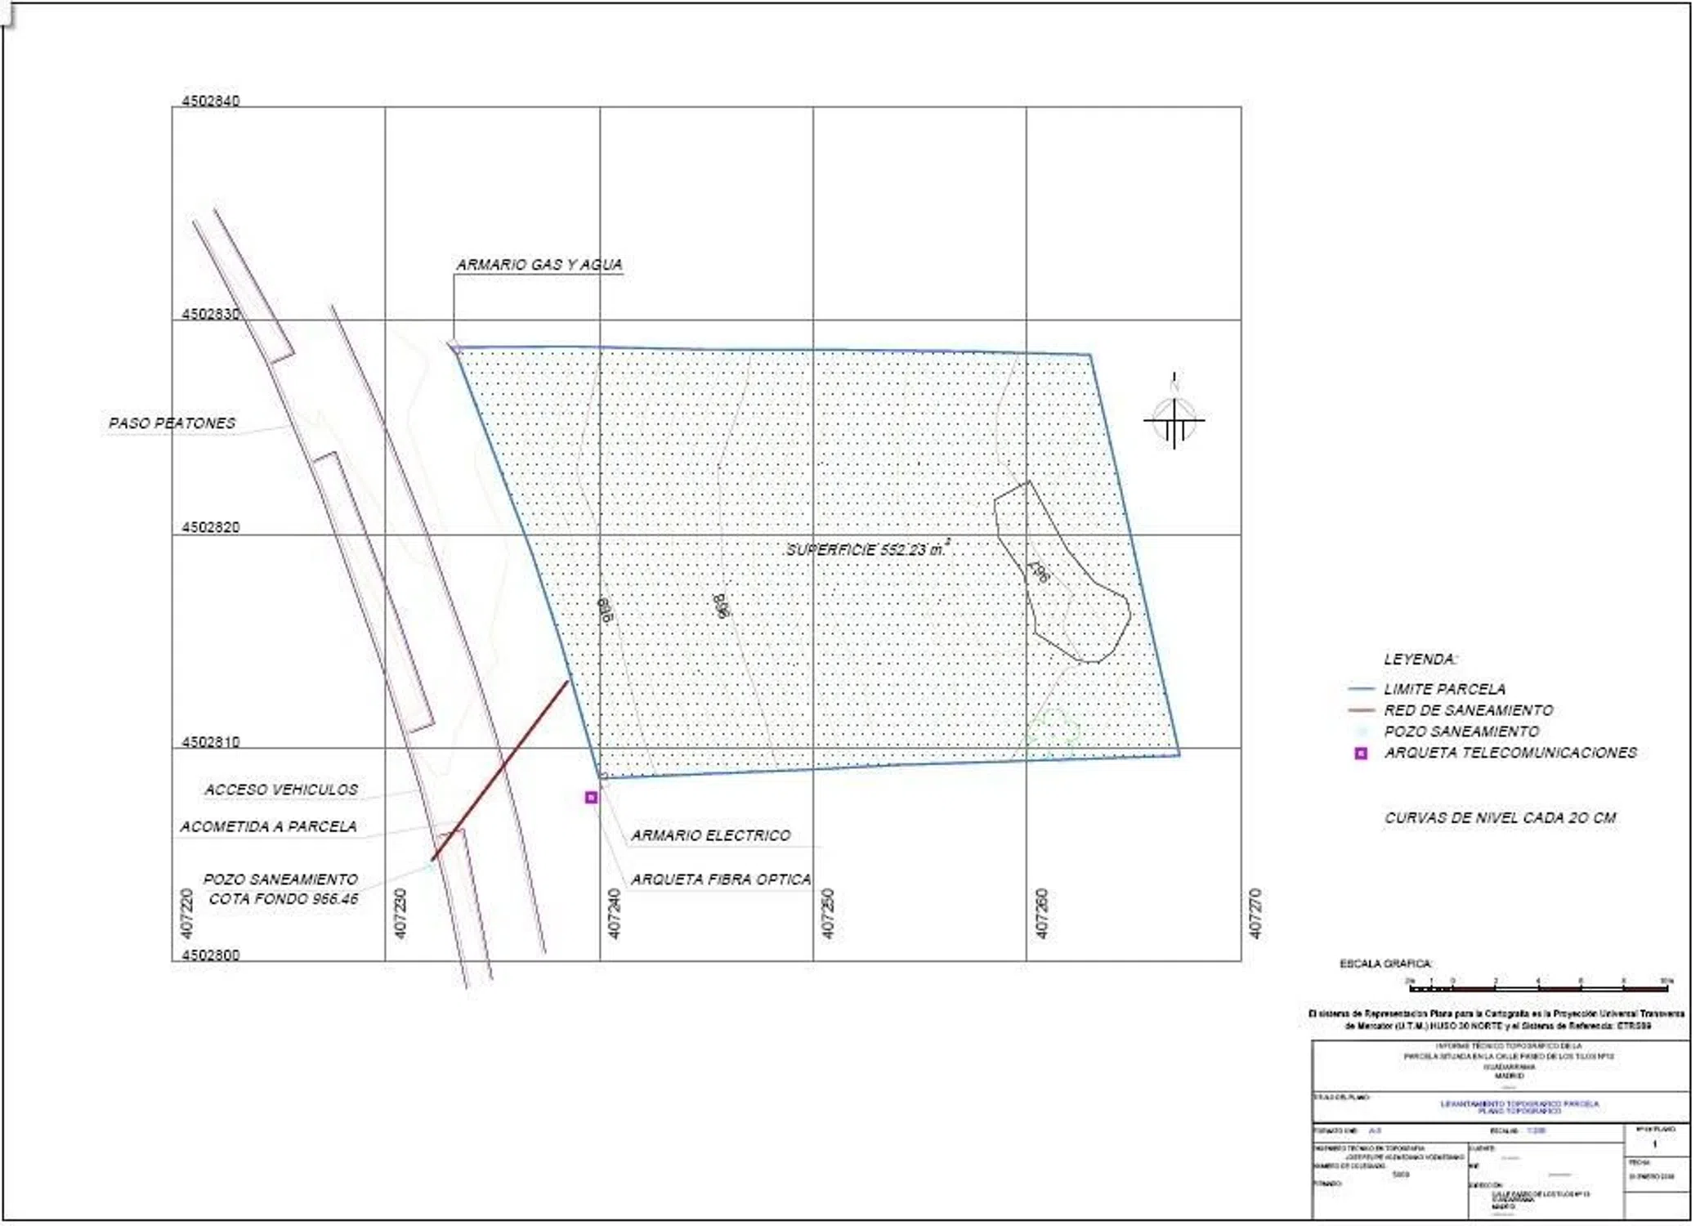
Task: Click the CURVAS DE NIVEL CADA 20 CM note
Action: [x=1500, y=817]
